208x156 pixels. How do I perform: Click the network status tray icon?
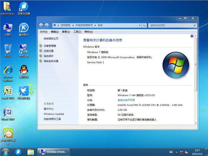pyautogui.click(x=181, y=152)
